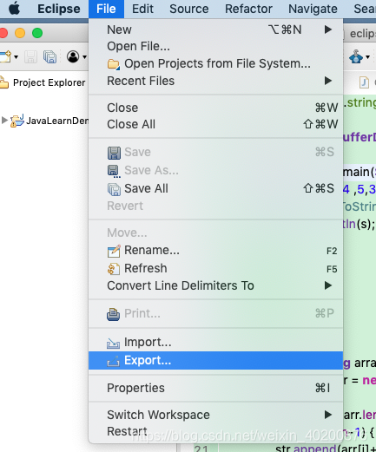The height and width of the screenshot is (452, 376).
Task: Open the Edit menu
Action: pyautogui.click(x=142, y=9)
